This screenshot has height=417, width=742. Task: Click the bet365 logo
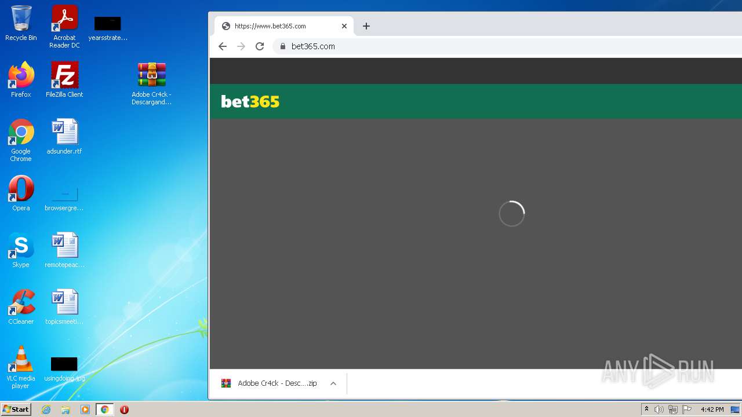coord(250,102)
